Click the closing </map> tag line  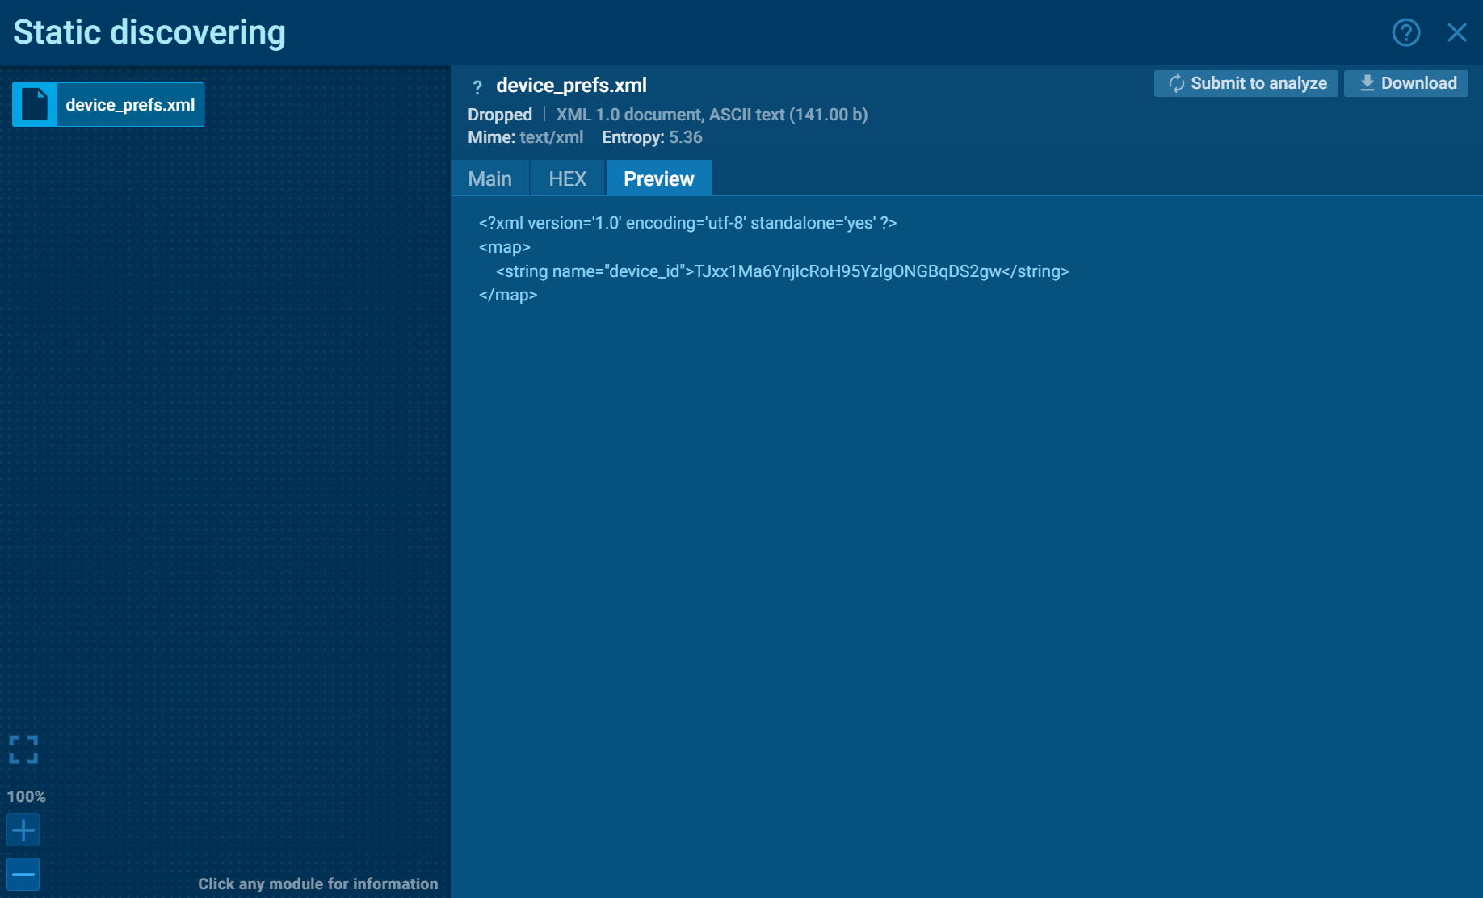pos(508,295)
